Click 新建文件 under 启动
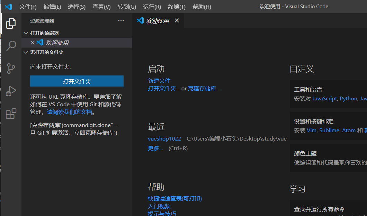The image size is (367, 216). (x=159, y=81)
